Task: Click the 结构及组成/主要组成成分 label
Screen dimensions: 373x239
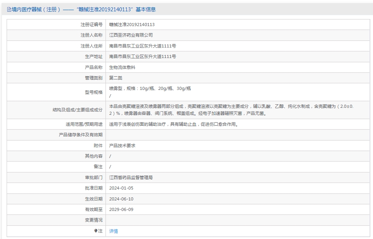Action: (77, 110)
